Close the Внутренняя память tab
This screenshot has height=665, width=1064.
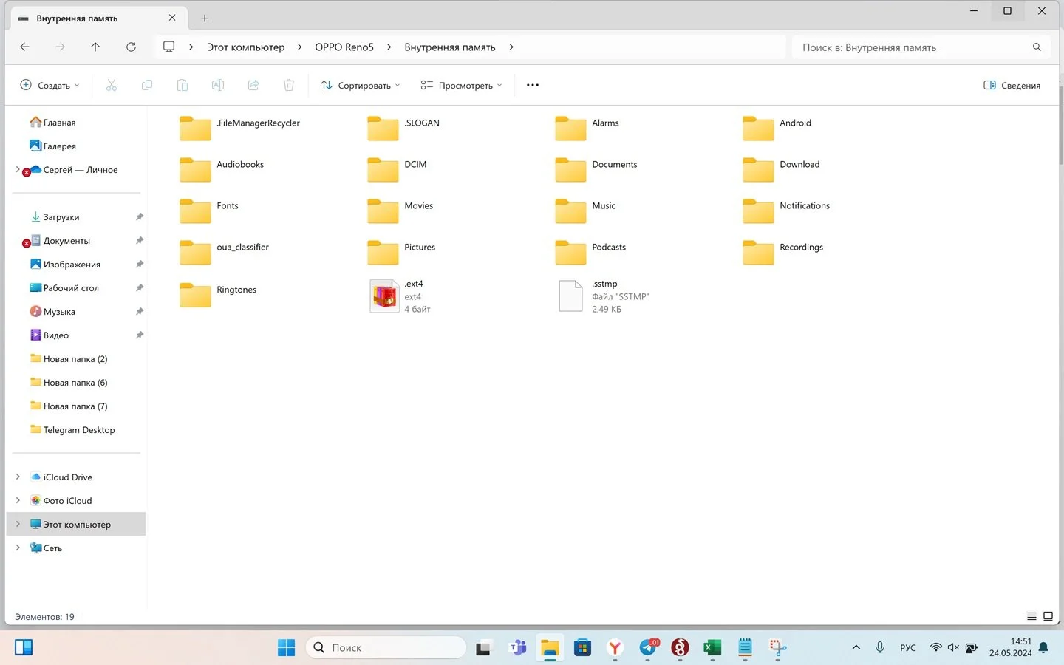point(172,18)
